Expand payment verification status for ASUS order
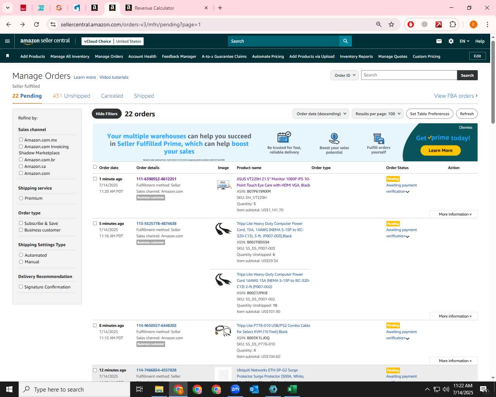Image resolution: width=496 pixels, height=397 pixels. tap(407, 192)
